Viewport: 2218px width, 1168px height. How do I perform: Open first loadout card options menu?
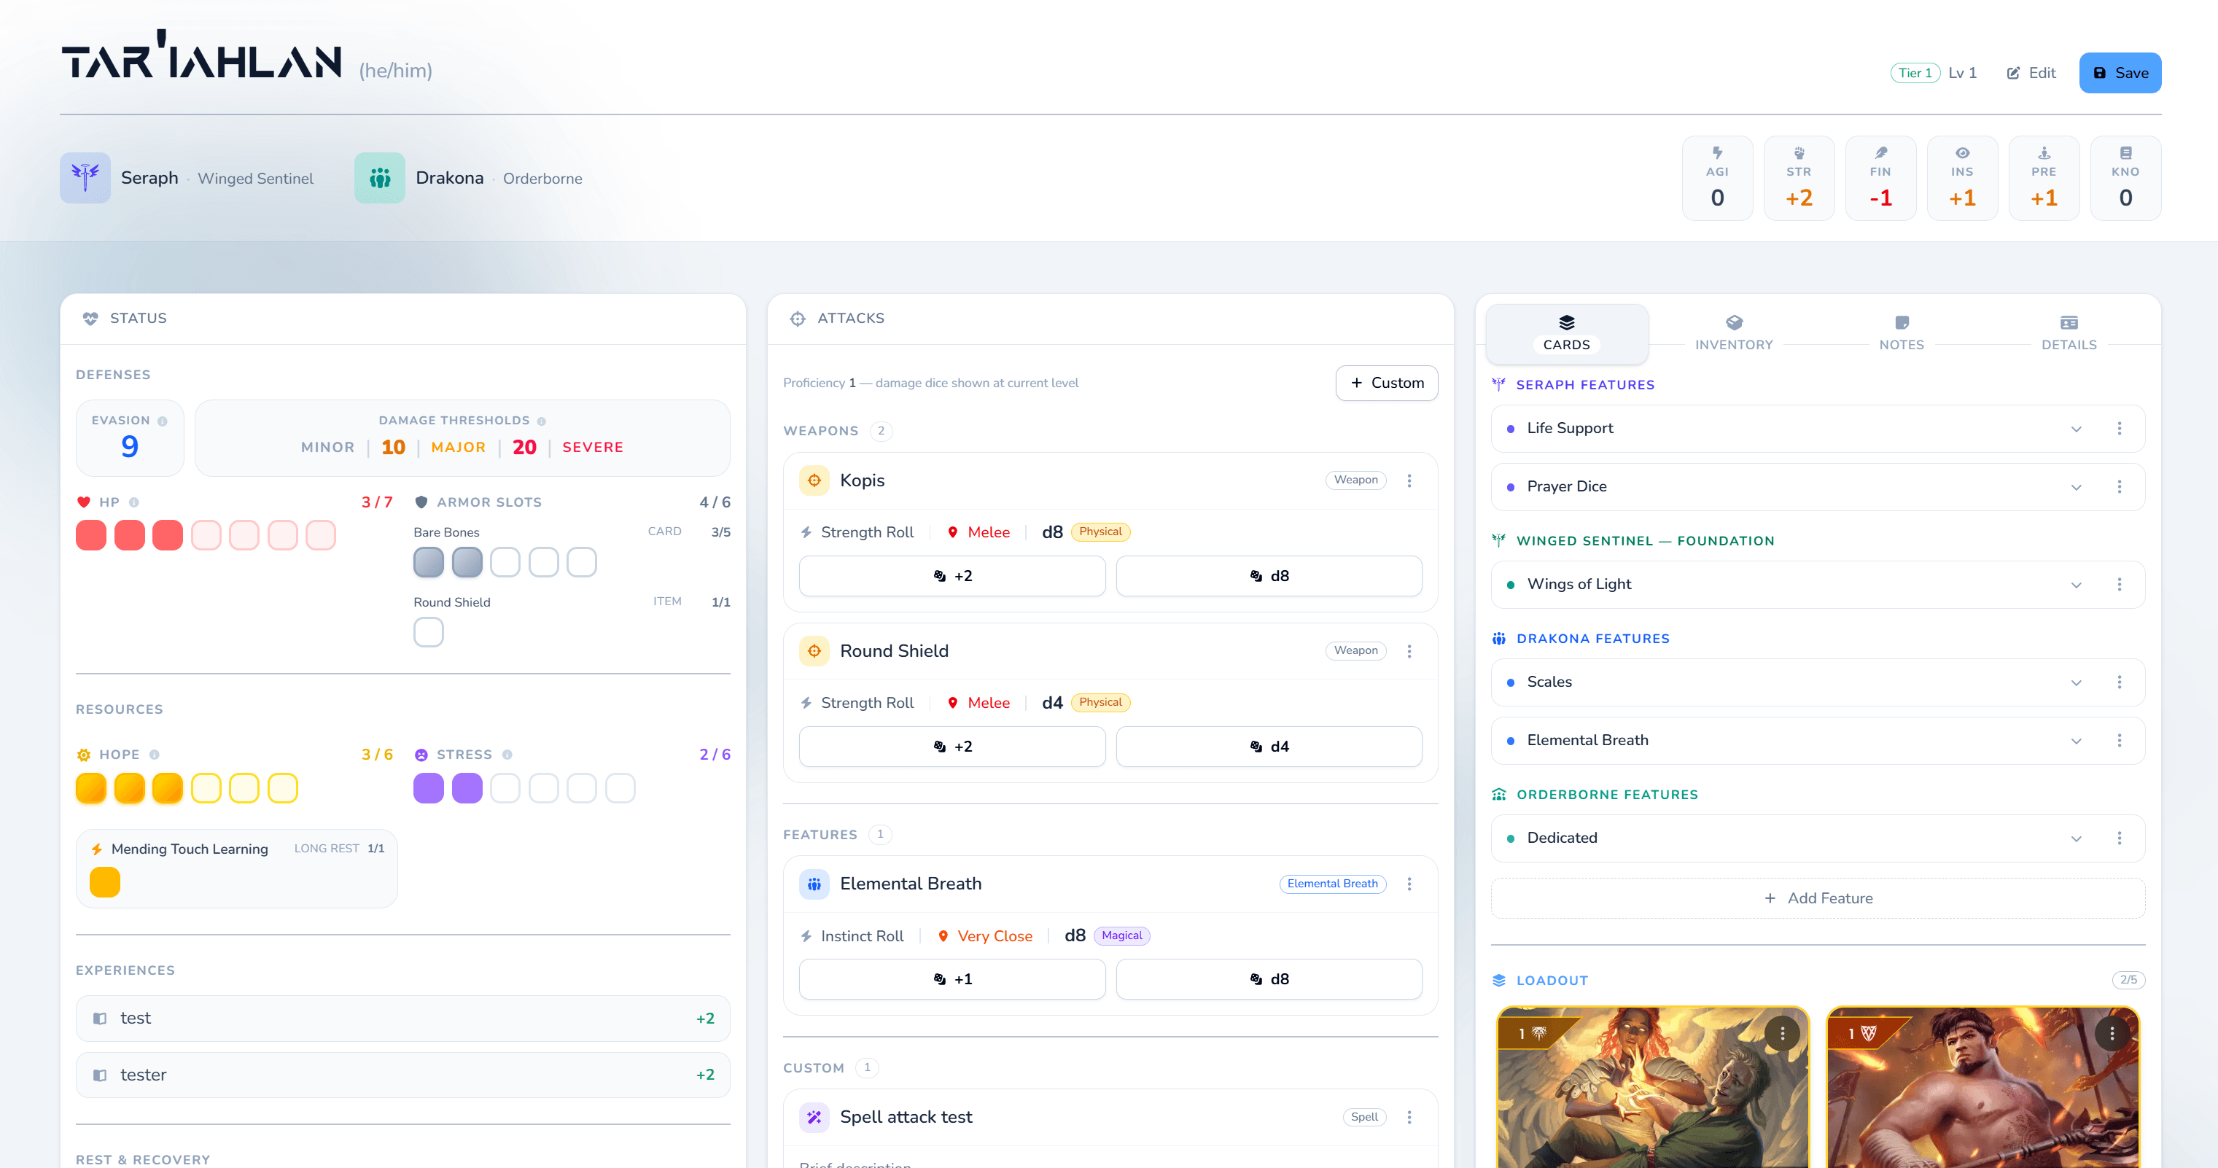1782,1033
